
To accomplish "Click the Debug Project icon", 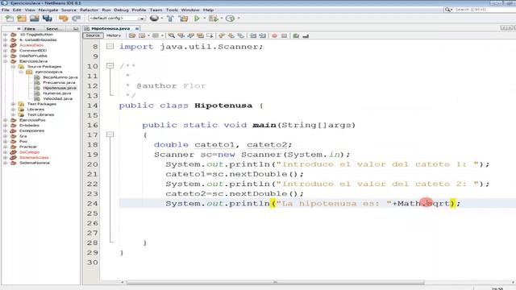I will (213, 19).
